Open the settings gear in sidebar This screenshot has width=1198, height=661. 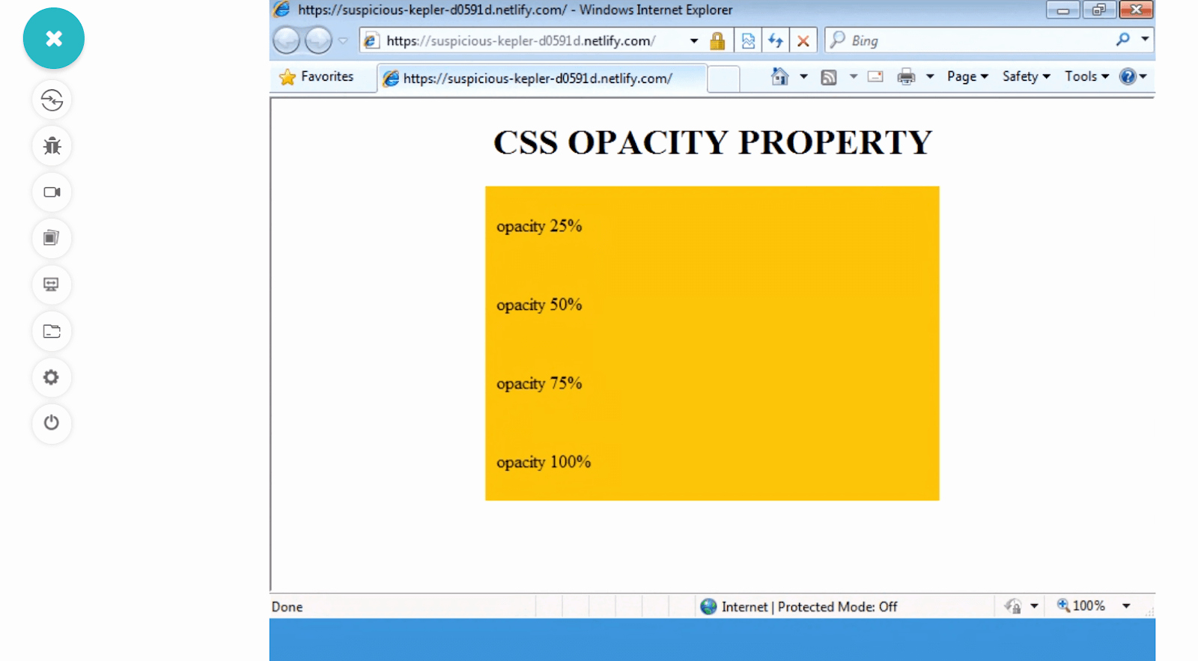[x=52, y=377]
